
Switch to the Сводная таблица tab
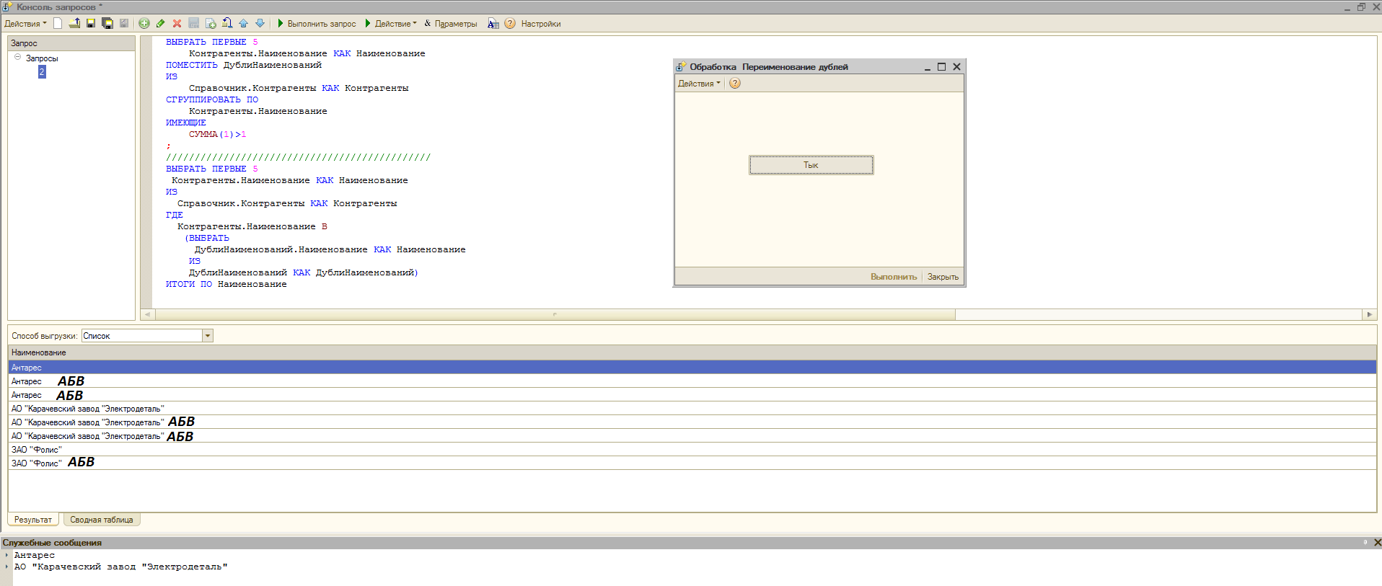[101, 520]
